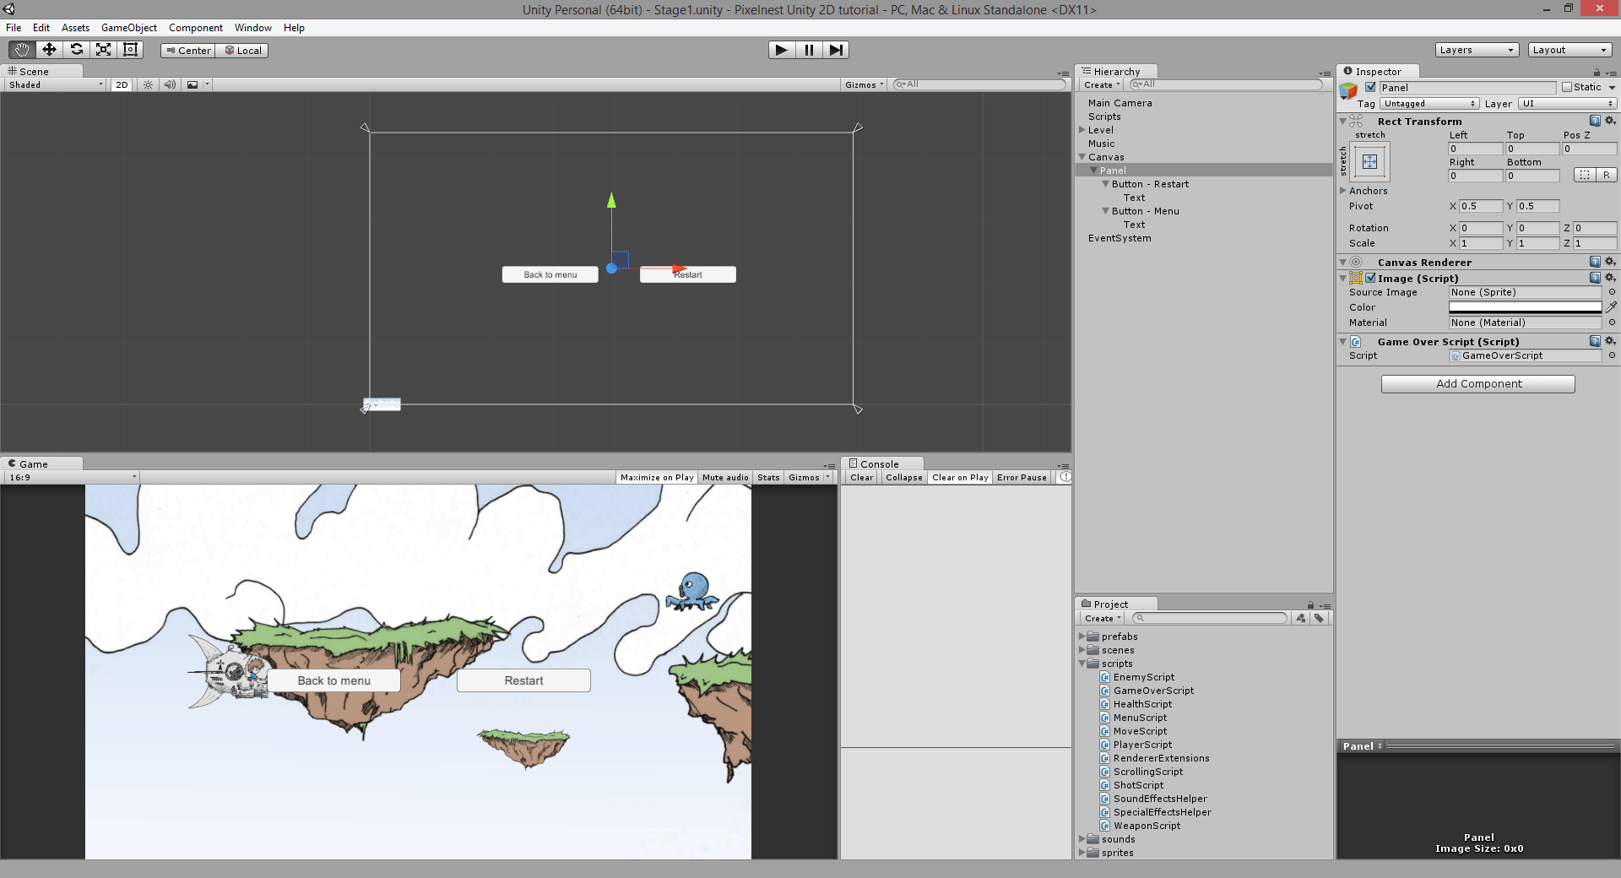This screenshot has height=878, width=1621.
Task: Select the Rotate tool
Action: pyautogui.click(x=76, y=49)
